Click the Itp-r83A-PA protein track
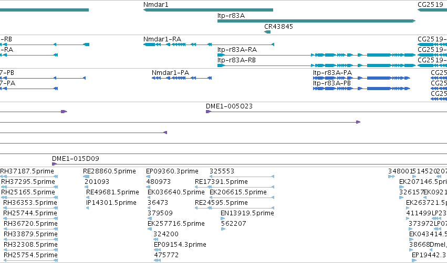This screenshot has width=447, height=263. pos(361,78)
